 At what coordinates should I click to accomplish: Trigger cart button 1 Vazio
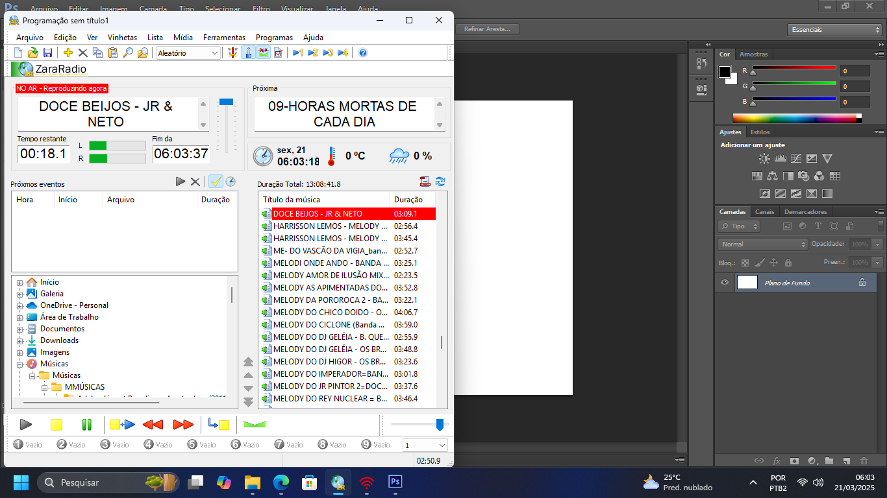coord(27,445)
